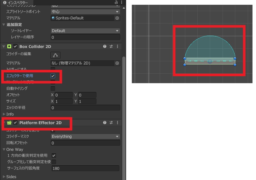Viewport: 256px width, 180px height.
Task: Click the サイズ X field
Action: coord(64,101)
